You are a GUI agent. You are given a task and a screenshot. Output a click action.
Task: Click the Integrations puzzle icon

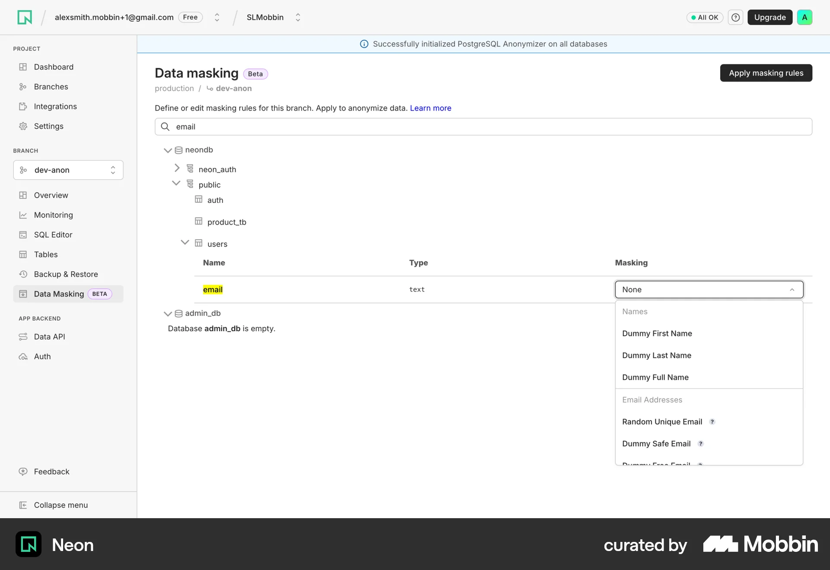tap(23, 106)
